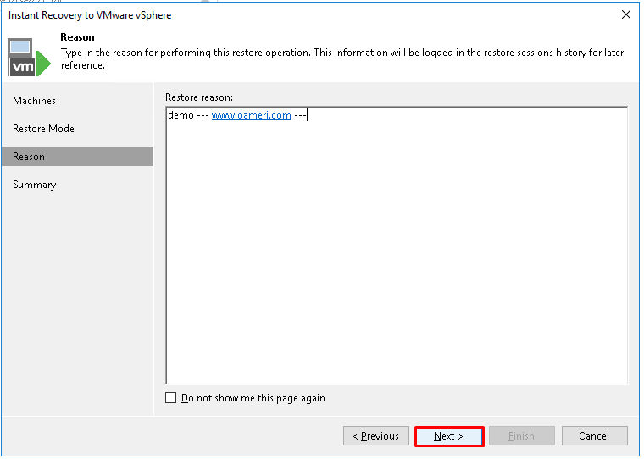
Task: Click the Next button
Action: click(449, 436)
